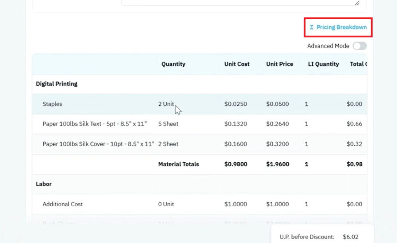
Task: Click the '5 Sheet' quantity cell
Action: (x=168, y=124)
